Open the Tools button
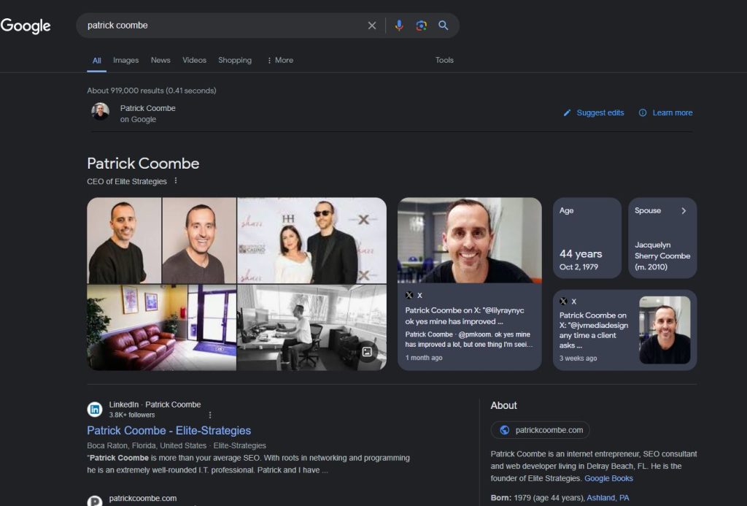 tap(444, 60)
